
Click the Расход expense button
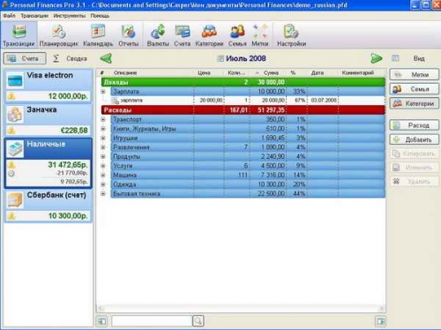415,125
